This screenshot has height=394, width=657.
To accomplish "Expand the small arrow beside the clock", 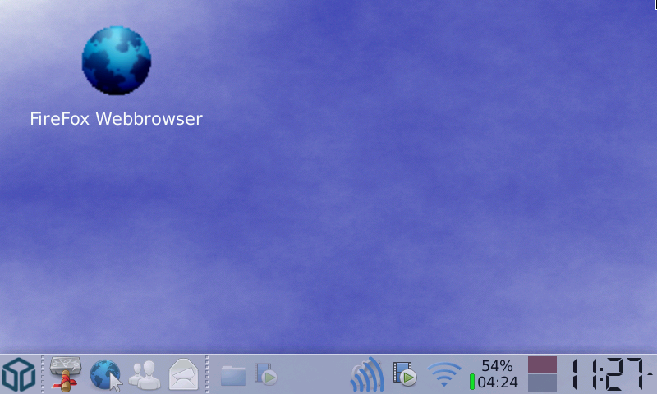I will (650, 373).
